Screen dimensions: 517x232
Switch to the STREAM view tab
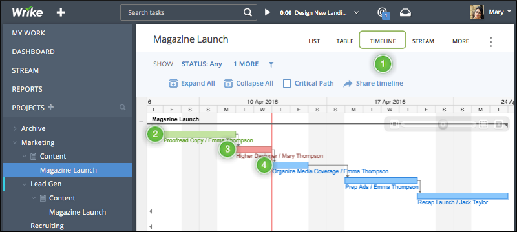coord(423,41)
